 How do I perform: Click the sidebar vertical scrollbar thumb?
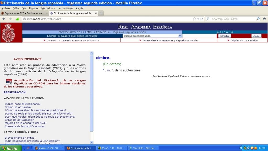tap(91, 93)
